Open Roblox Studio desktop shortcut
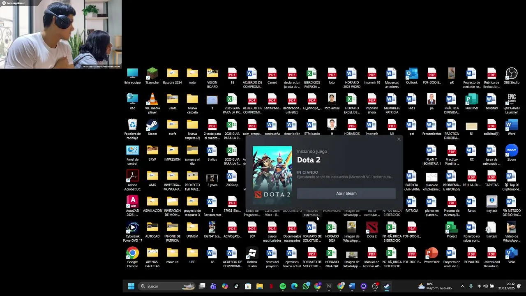This screenshot has height=296, width=526. [x=252, y=257]
